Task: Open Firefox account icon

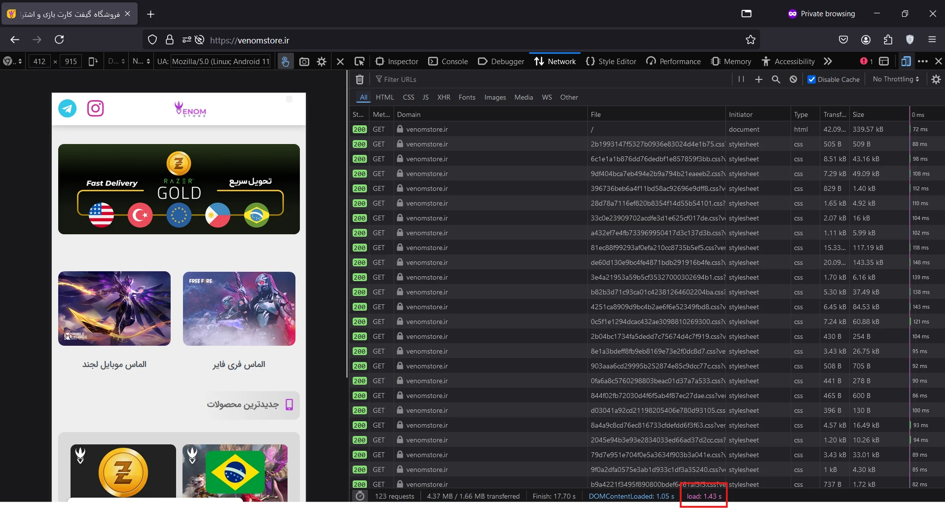Action: (866, 39)
